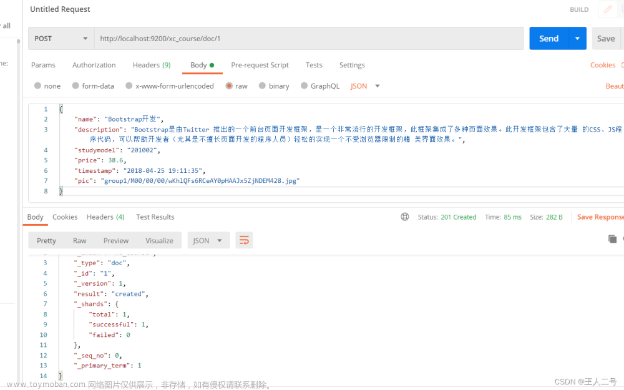Click the "name": "Bootstrap开发" line
The width and height of the screenshot is (624, 390).
click(119, 119)
